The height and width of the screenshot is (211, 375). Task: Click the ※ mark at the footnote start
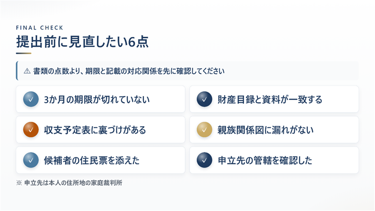coord(19,183)
